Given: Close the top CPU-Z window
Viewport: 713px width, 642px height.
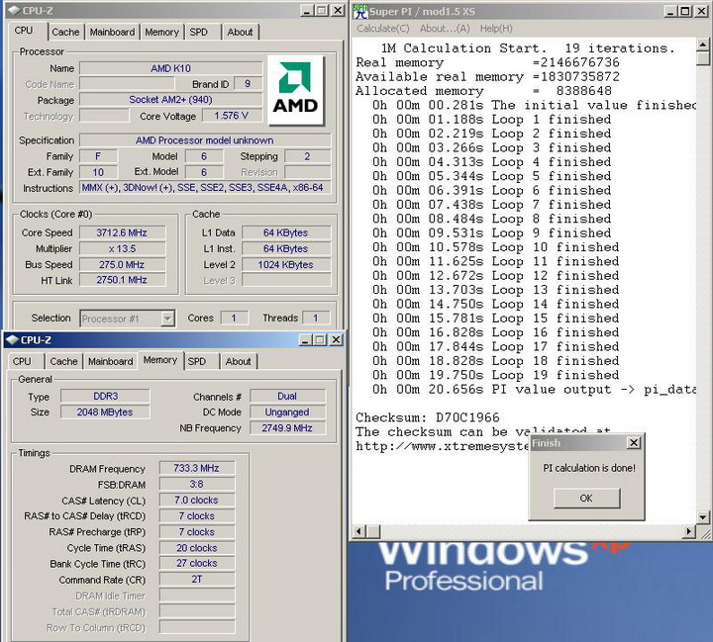Looking at the screenshot, I should (x=338, y=11).
